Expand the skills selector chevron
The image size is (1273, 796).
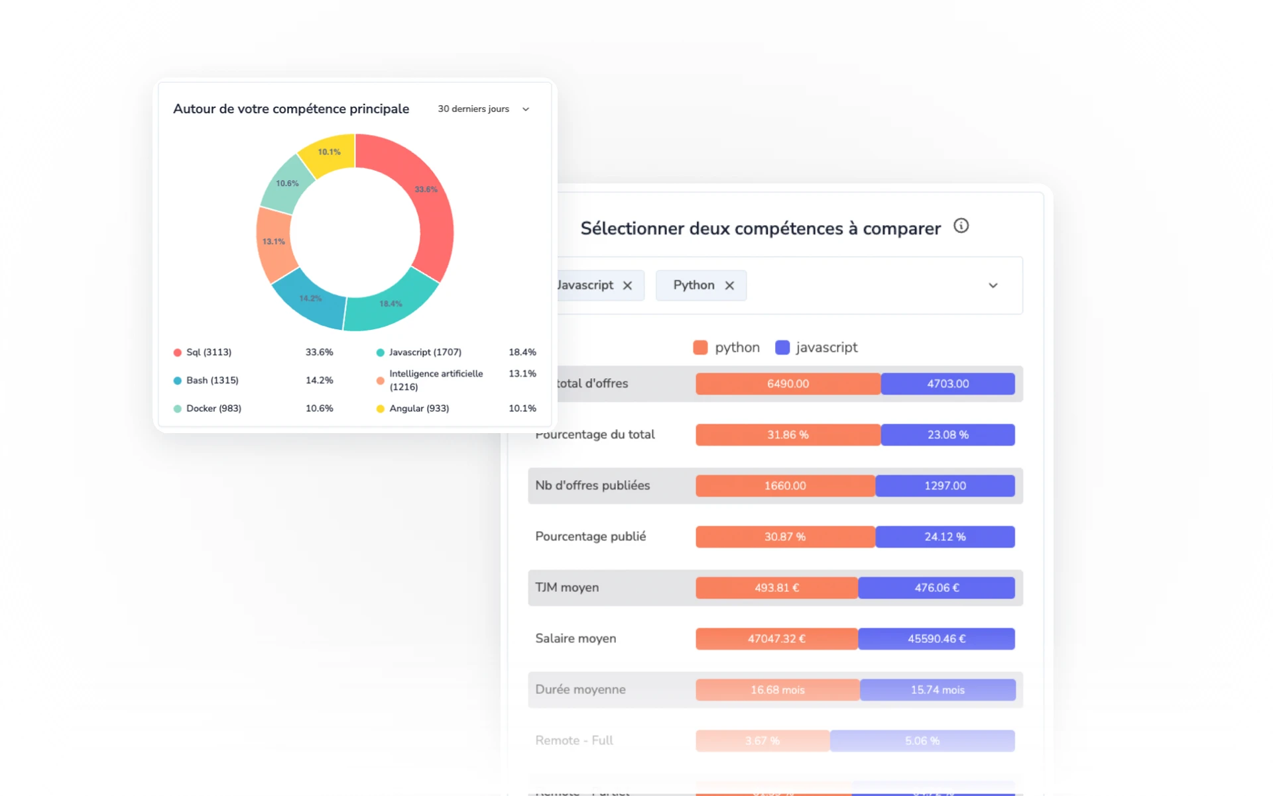point(993,285)
